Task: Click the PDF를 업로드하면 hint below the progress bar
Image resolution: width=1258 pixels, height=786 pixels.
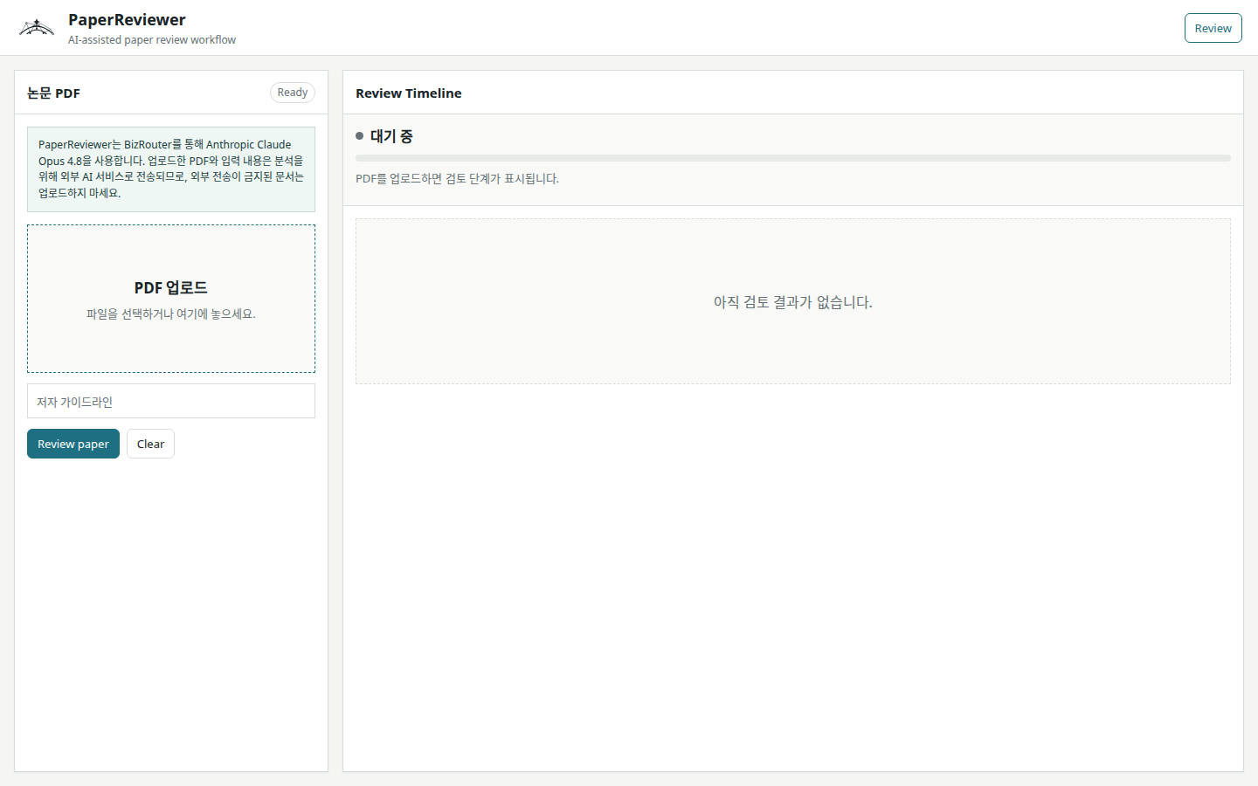Action: coord(457,178)
